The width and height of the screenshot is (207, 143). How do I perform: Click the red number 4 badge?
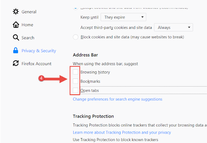coord(41,78)
